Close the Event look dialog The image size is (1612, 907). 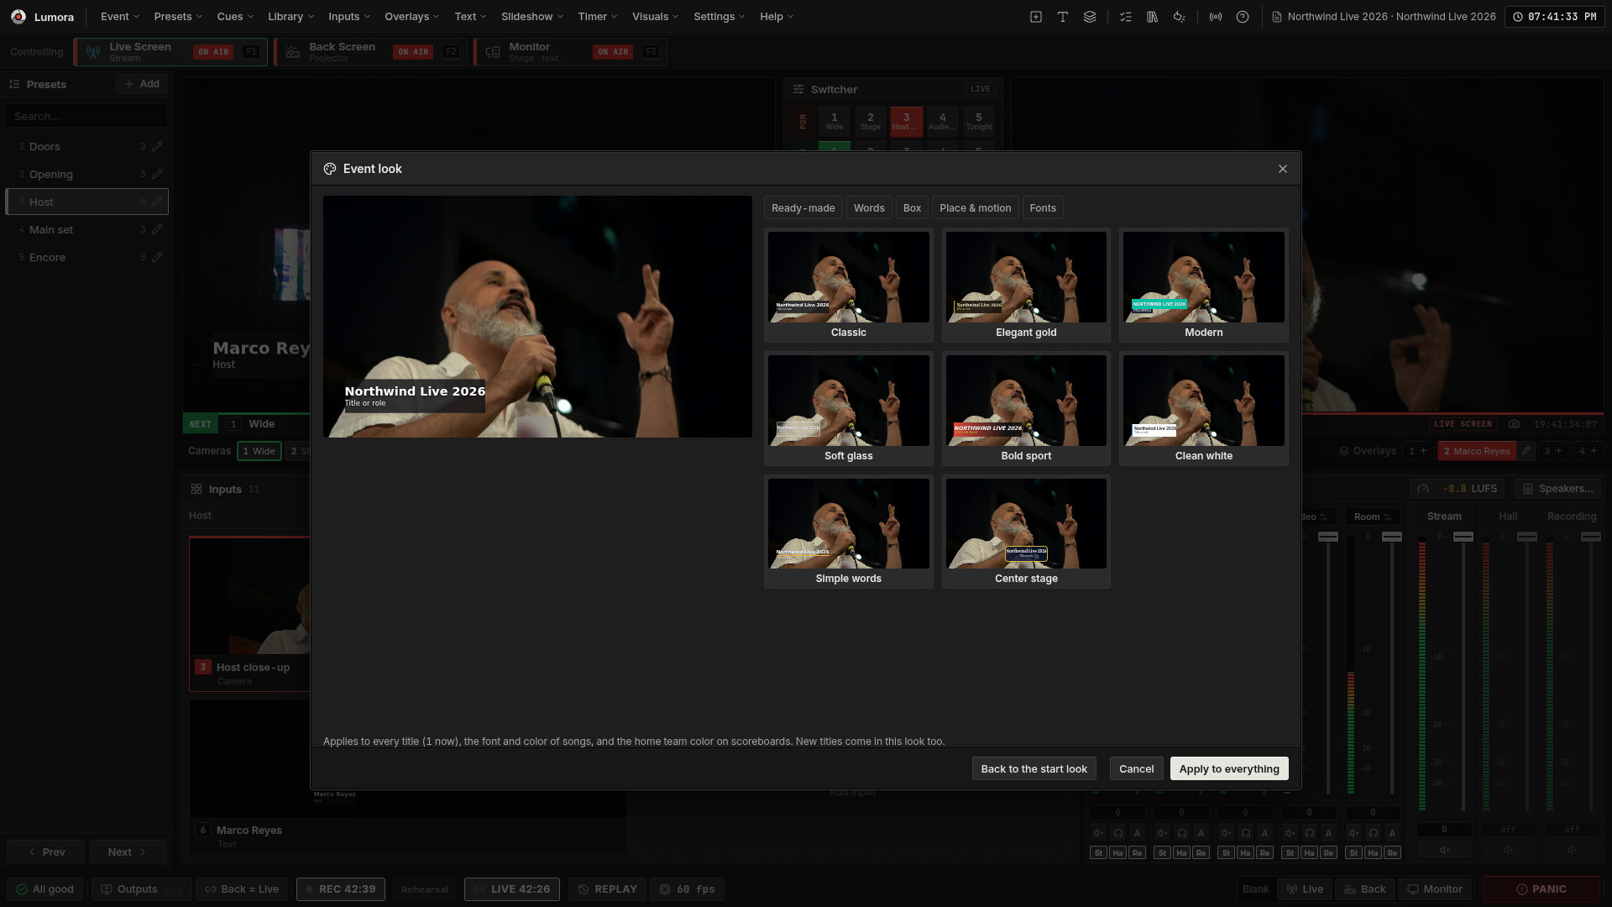click(1283, 169)
